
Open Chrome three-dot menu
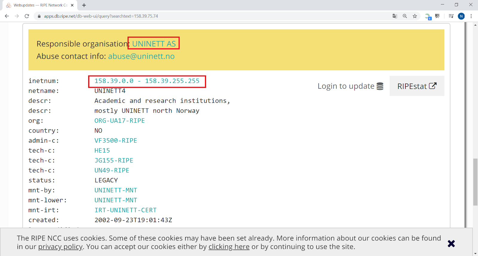click(x=471, y=16)
